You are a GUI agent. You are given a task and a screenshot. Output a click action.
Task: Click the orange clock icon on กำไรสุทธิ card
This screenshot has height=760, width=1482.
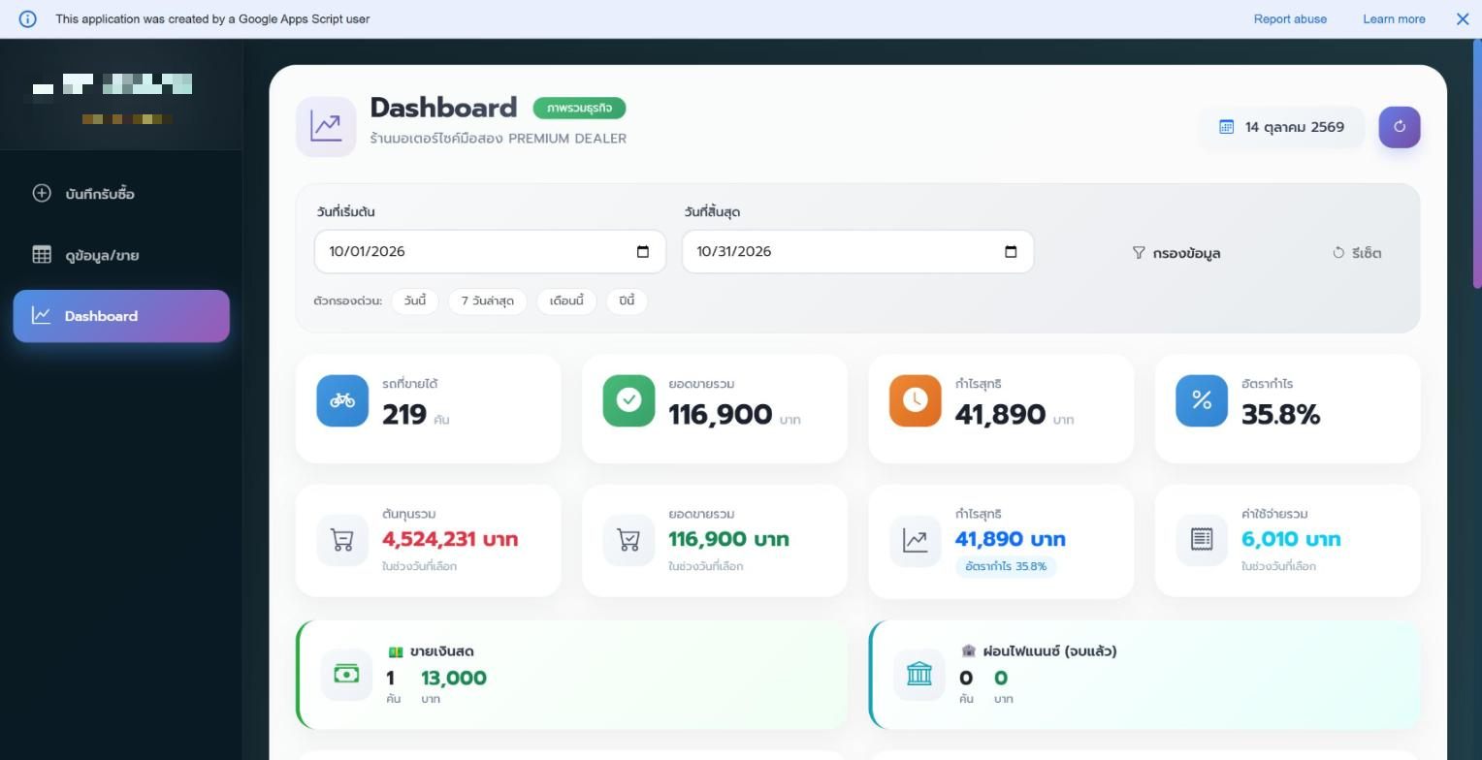[x=915, y=400]
